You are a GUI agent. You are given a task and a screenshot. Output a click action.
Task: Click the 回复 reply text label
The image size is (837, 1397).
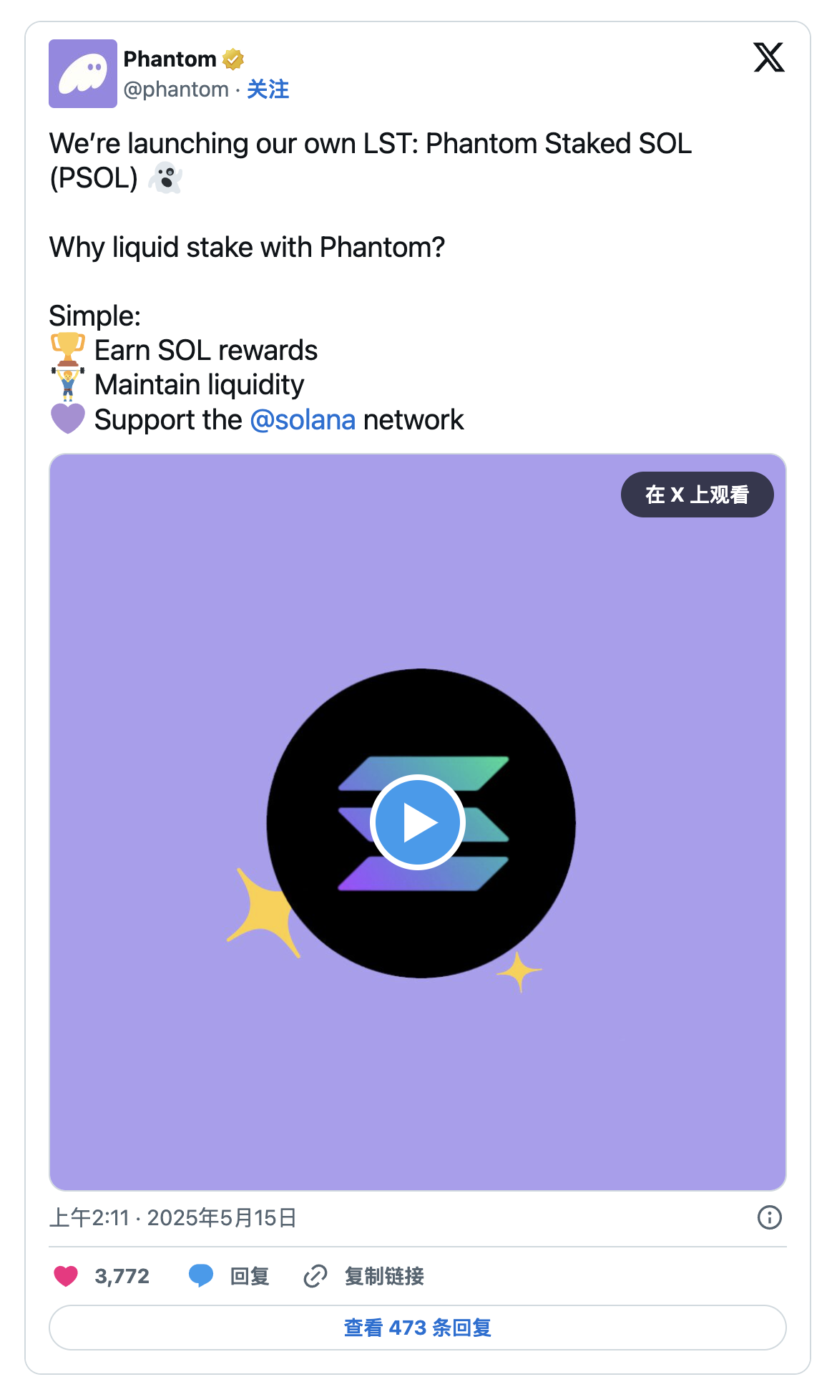(250, 1275)
